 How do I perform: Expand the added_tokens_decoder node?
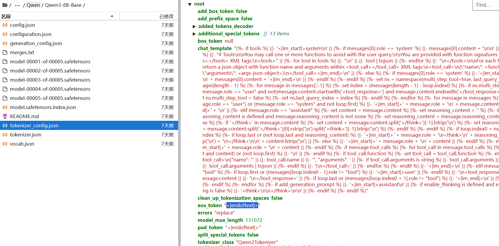tap(194, 27)
